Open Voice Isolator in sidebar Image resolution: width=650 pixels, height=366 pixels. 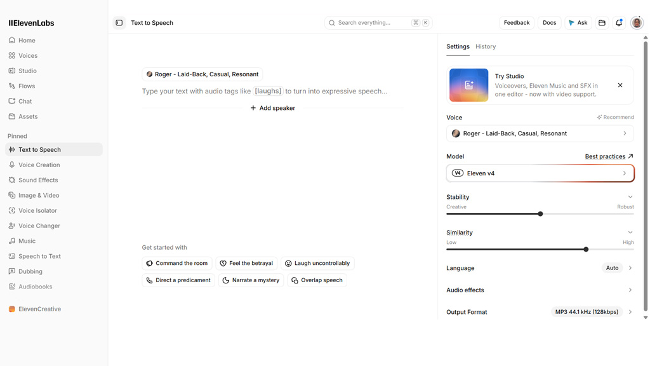[x=54, y=210]
